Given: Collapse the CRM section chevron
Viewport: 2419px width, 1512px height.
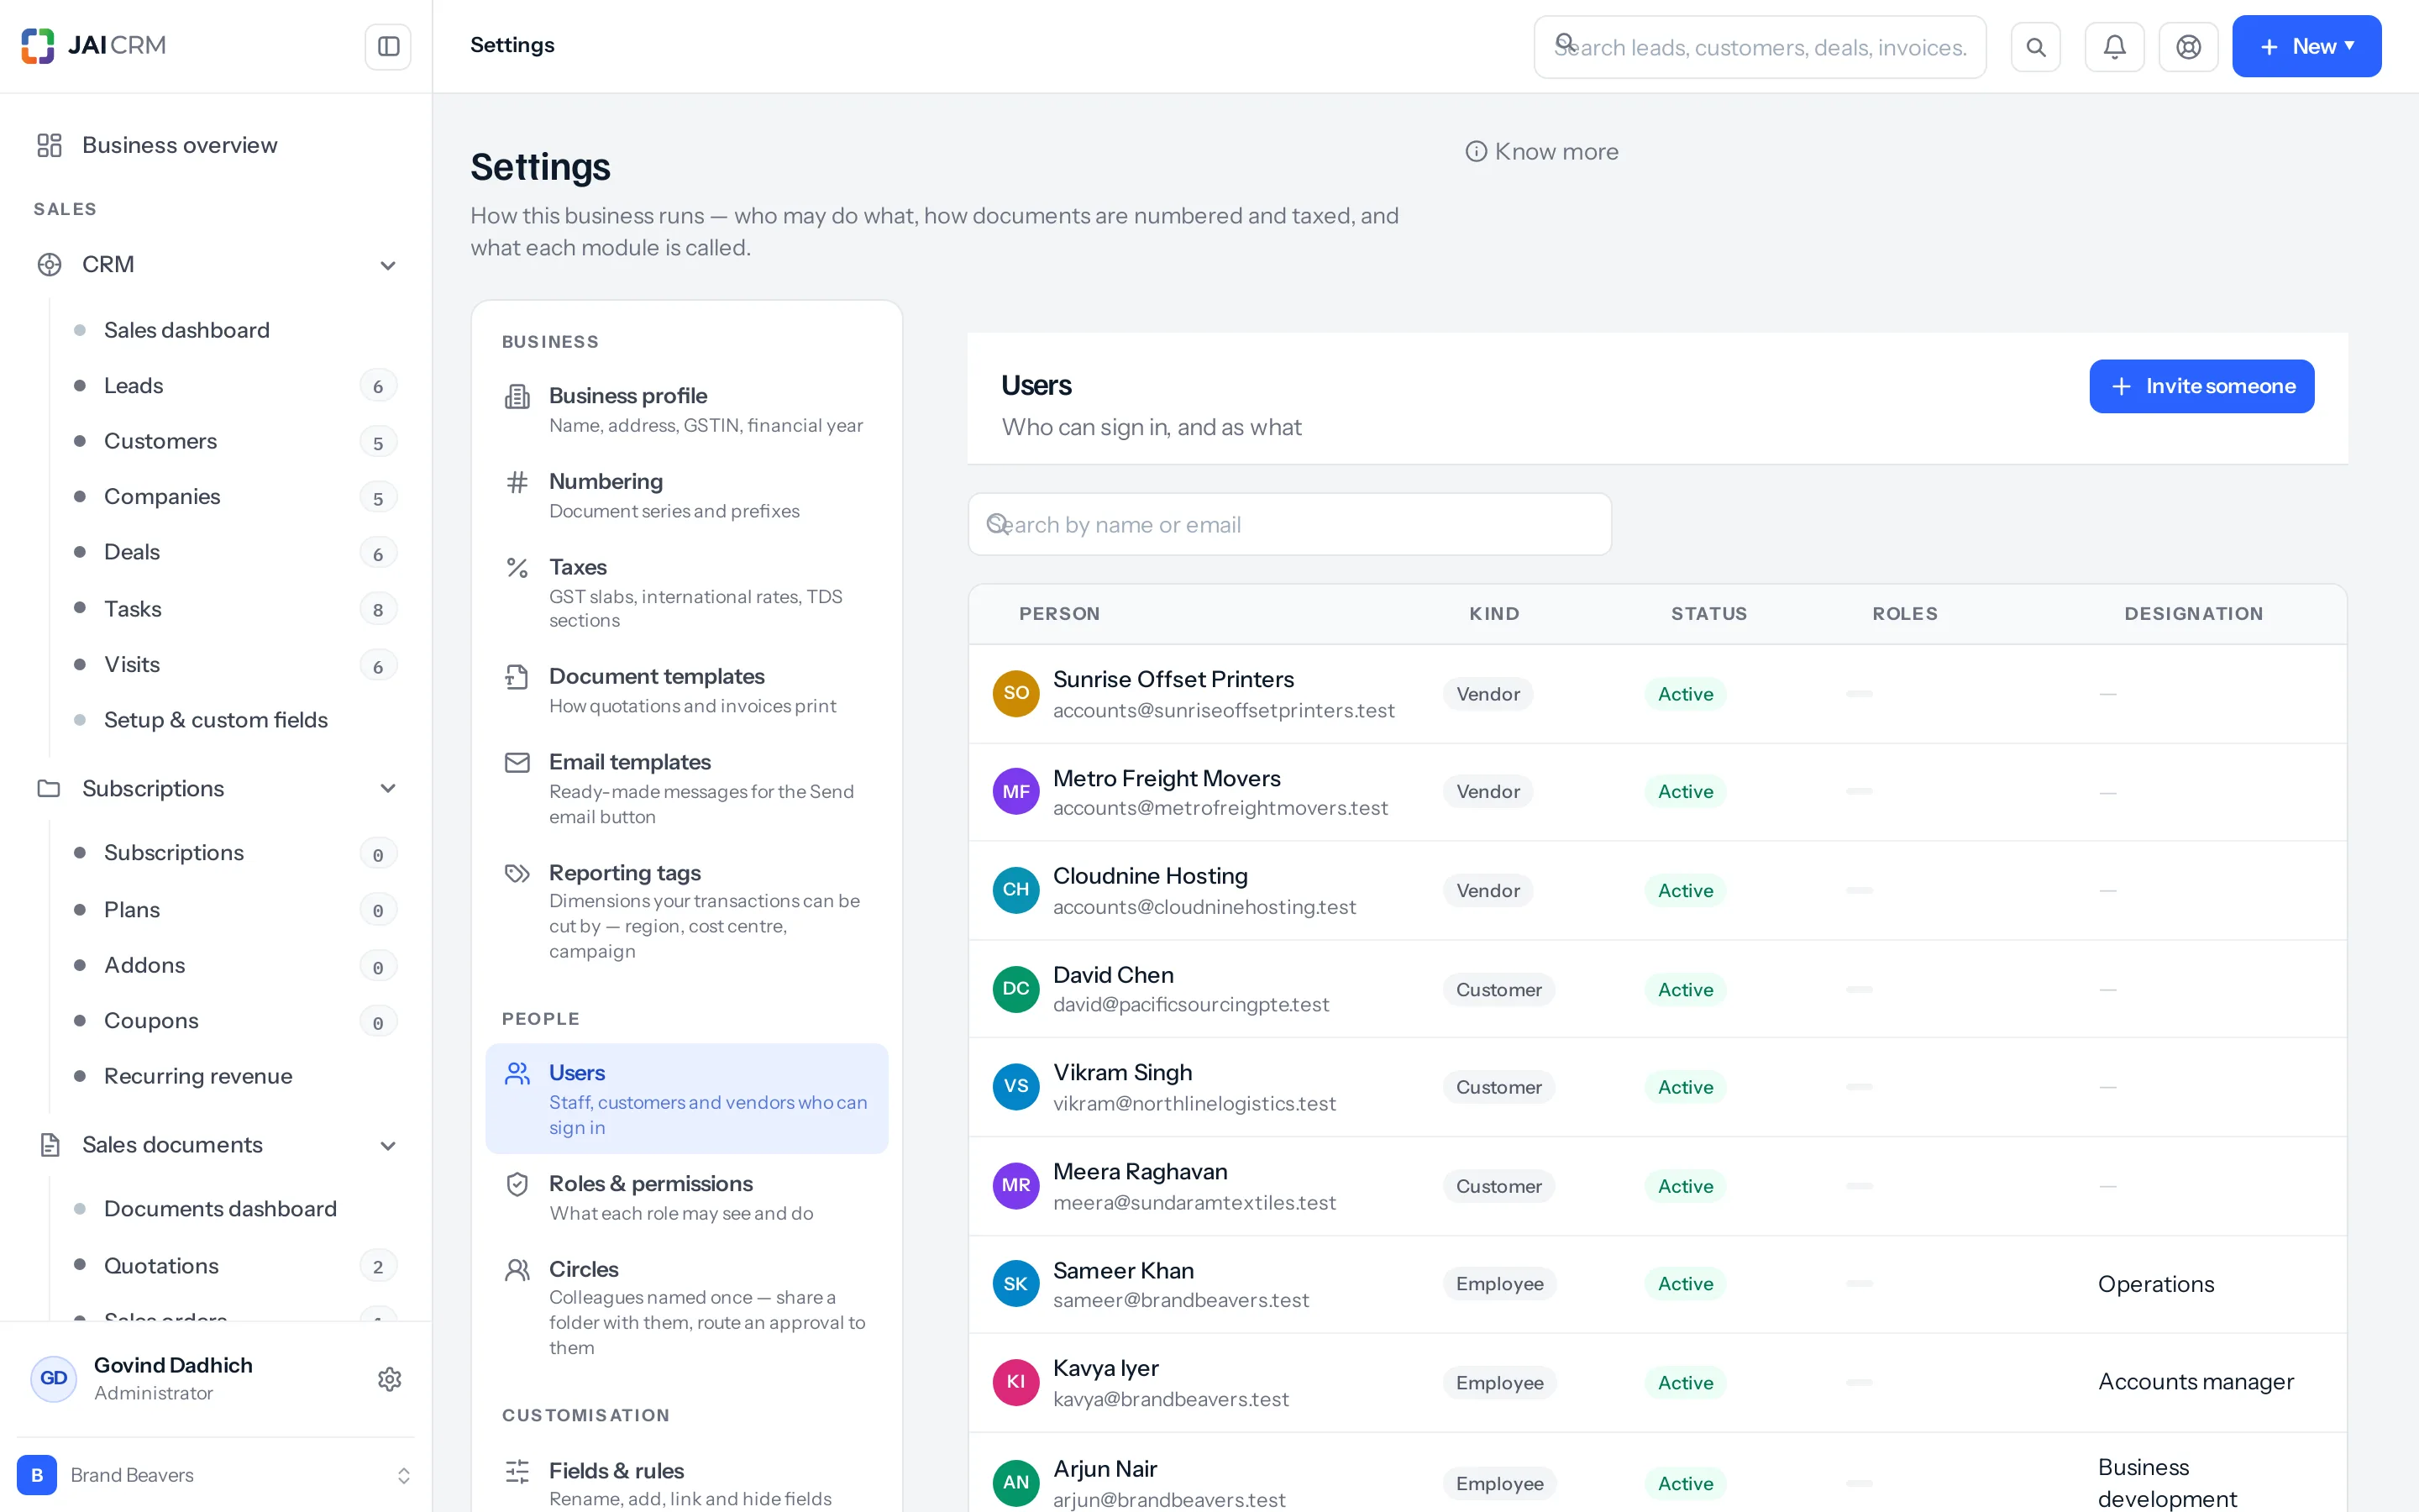Looking at the screenshot, I should 388,265.
